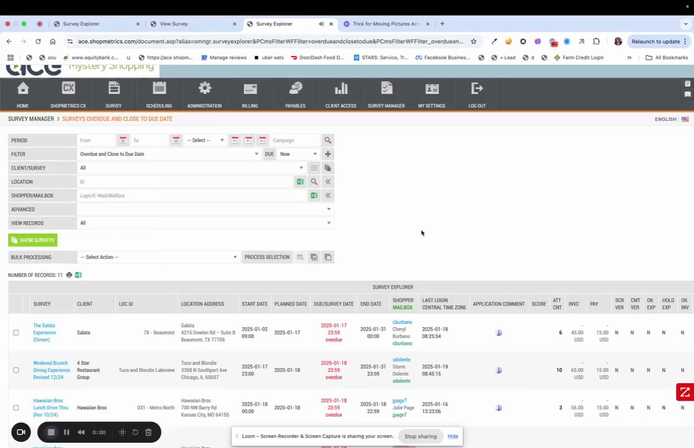Check the Hawaiian Bros Lunch row checkbox
The width and height of the screenshot is (694, 448).
click(16, 407)
